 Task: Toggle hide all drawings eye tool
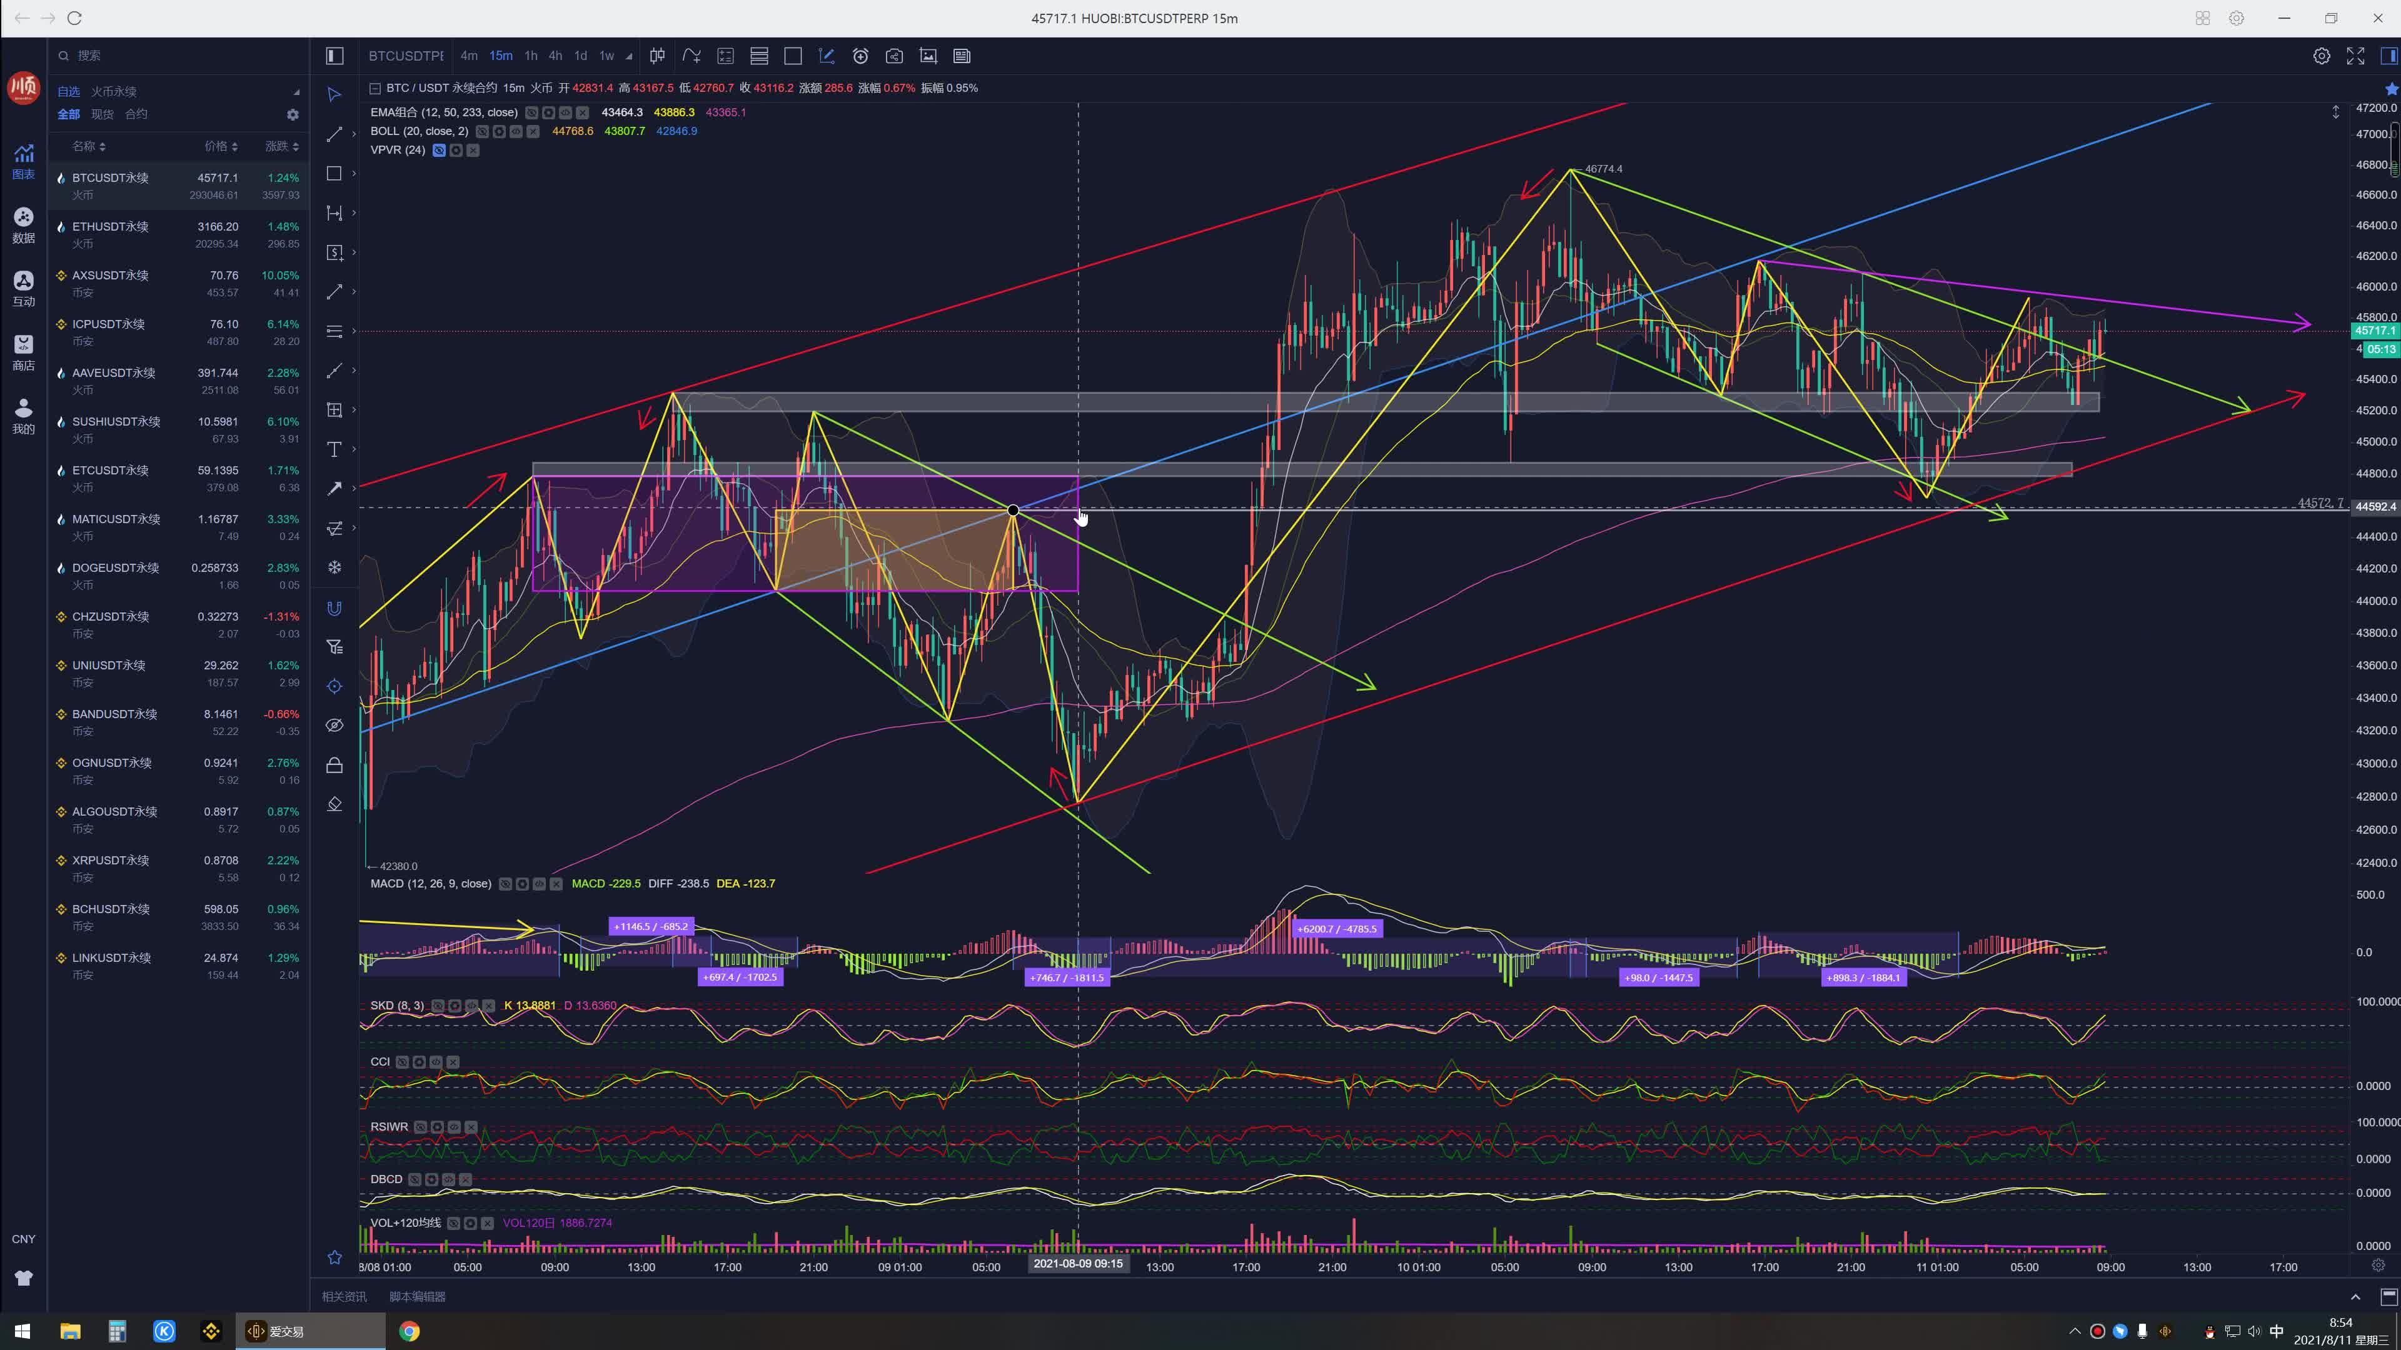(x=334, y=726)
